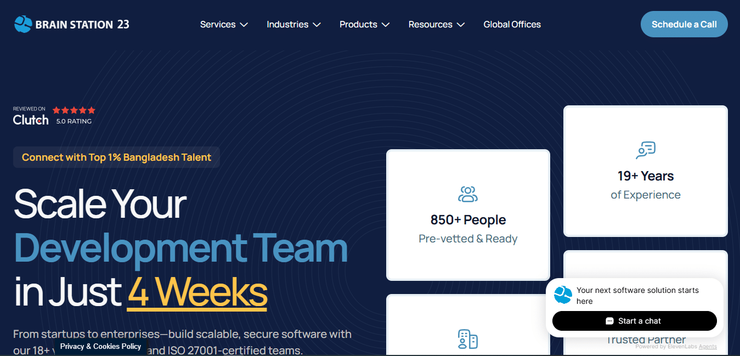Open the Privacy & Cookies Policy
Screen dimensions: 740x356
click(100, 346)
